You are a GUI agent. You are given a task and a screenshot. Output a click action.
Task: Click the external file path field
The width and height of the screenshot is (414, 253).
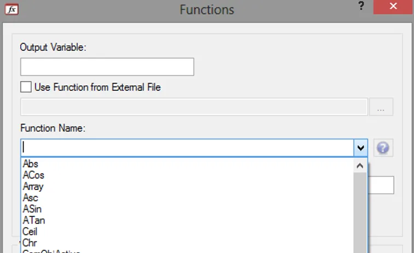(193, 107)
